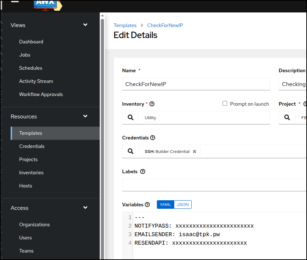
Task: Show help tooltip for Labels field
Action: (x=142, y=171)
